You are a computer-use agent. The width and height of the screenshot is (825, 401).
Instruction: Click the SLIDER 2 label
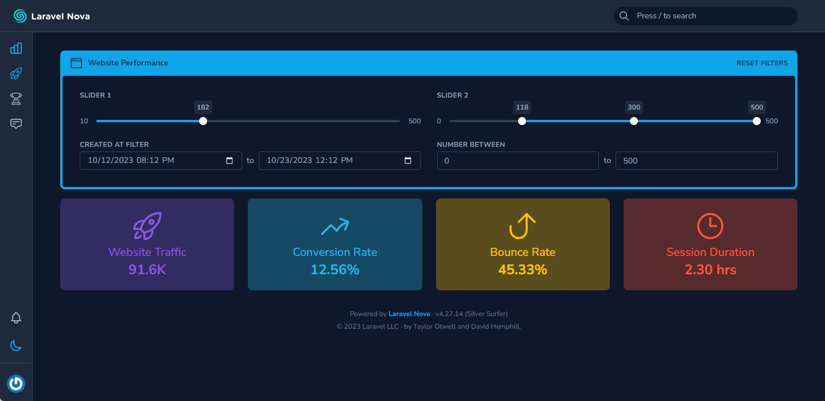[453, 95]
